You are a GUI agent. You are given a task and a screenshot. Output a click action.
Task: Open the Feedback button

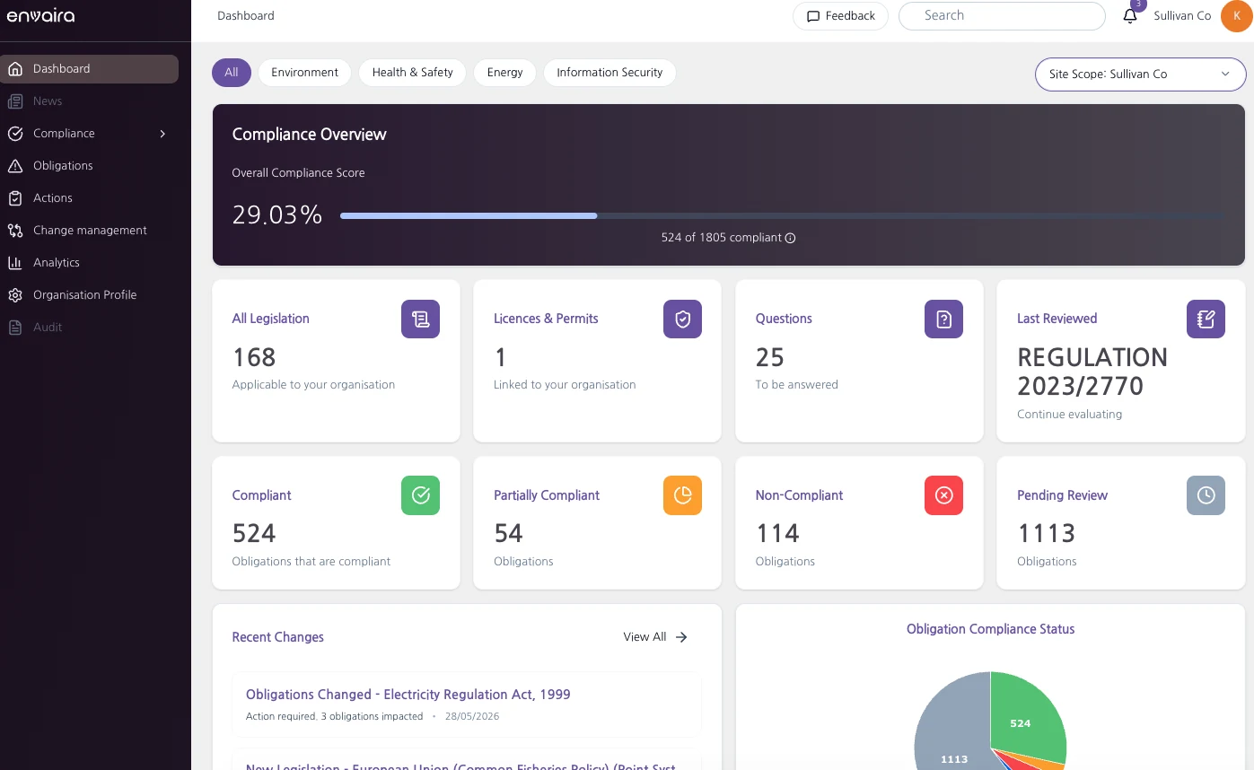[840, 16]
